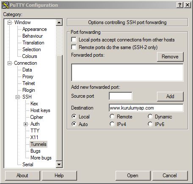The width and height of the screenshot is (193, 184).
Task: Open the Cipher category
Action: point(37,117)
